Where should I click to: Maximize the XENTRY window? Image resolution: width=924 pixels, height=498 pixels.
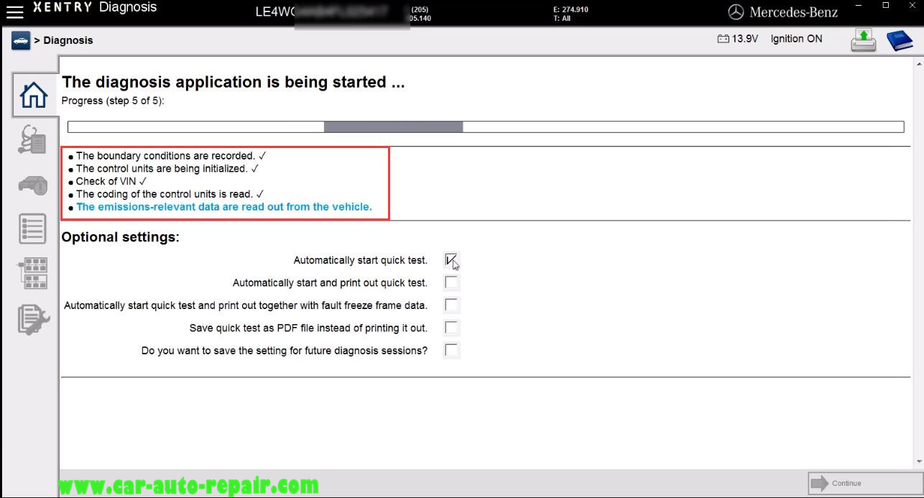pos(885,6)
